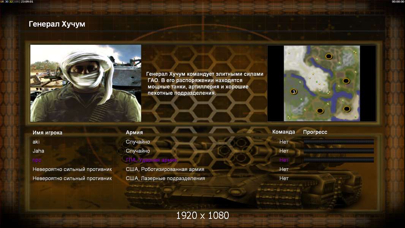
Task: Click the general description paragraph about ГАО forces
Action: coord(205,83)
